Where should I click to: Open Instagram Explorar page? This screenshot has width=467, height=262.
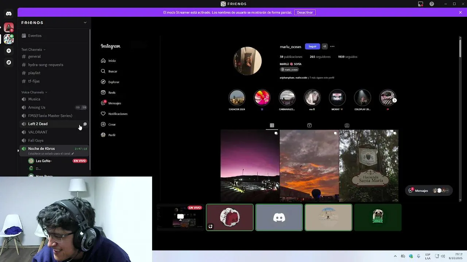tap(110, 82)
